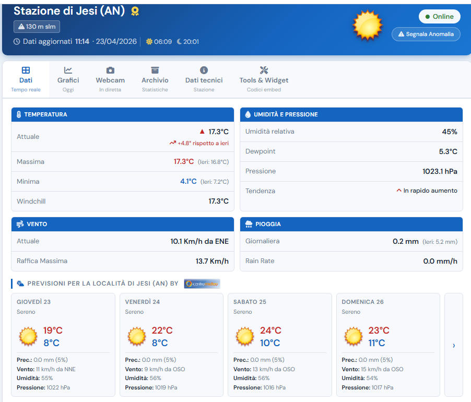The width and height of the screenshot is (471, 402).
Task: Open the Grafici tab
Action: click(x=68, y=79)
